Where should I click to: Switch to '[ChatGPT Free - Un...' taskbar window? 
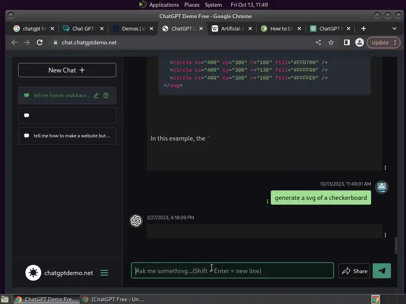click(x=113, y=299)
